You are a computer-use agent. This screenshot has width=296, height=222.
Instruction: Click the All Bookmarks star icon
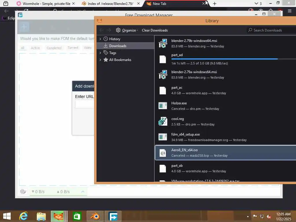point(106,60)
